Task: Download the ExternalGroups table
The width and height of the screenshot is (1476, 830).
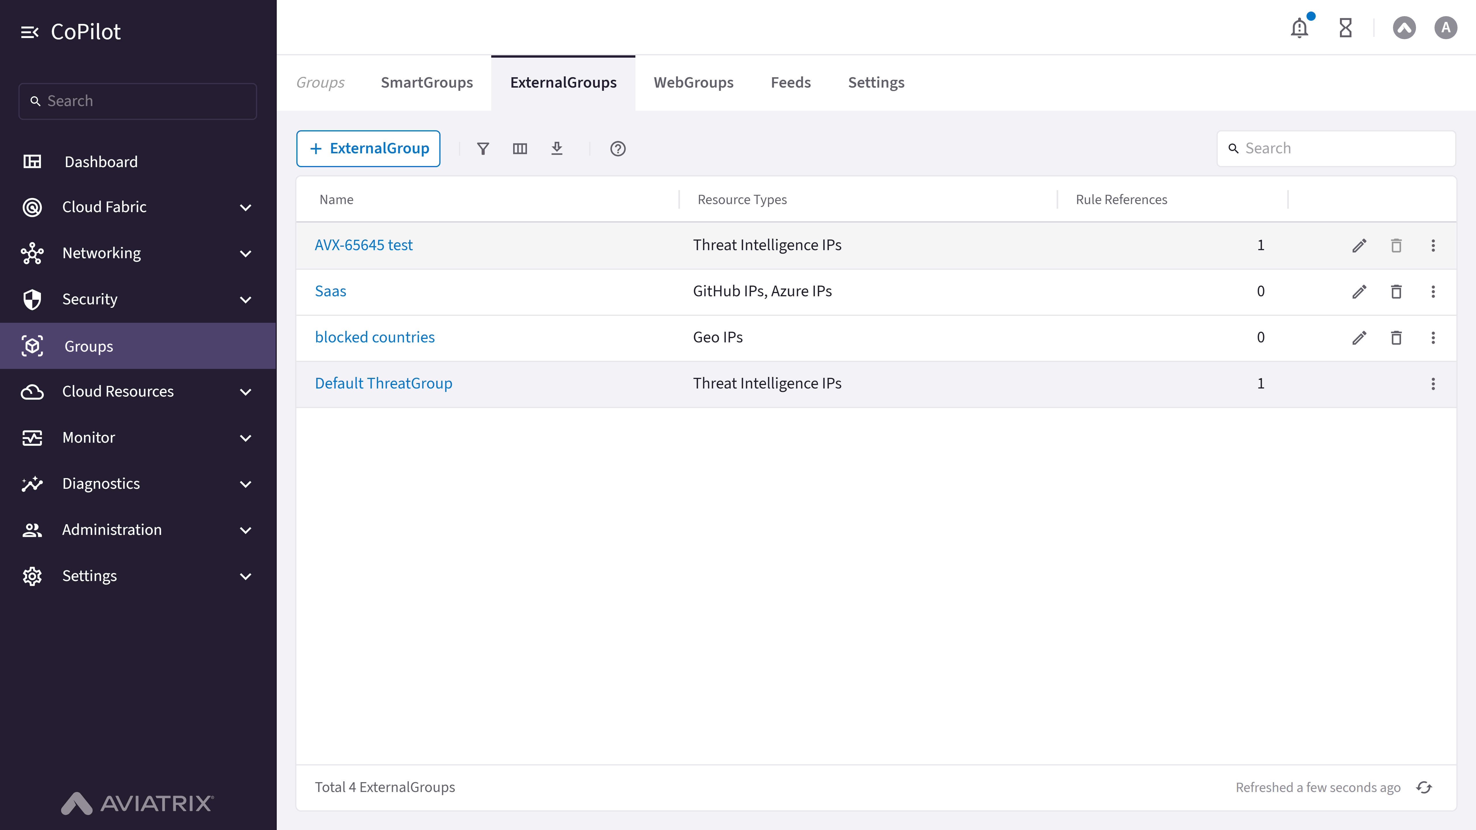Action: [556, 149]
